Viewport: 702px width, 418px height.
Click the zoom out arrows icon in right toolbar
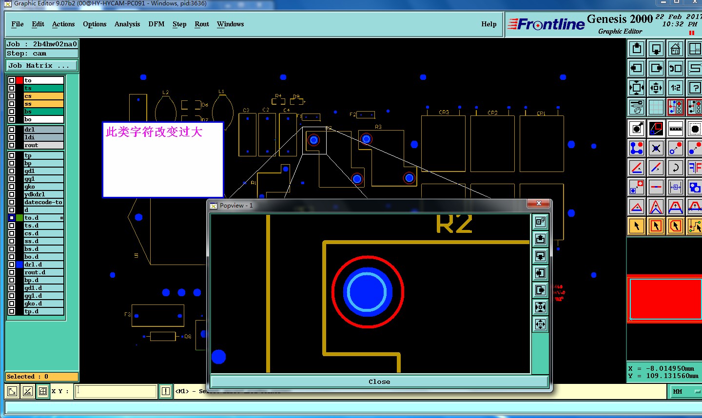point(656,88)
